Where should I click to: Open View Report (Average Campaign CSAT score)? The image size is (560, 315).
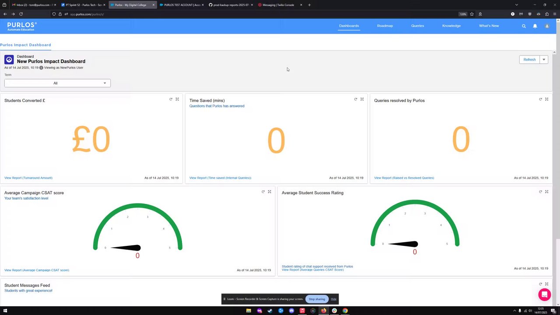tap(37, 270)
